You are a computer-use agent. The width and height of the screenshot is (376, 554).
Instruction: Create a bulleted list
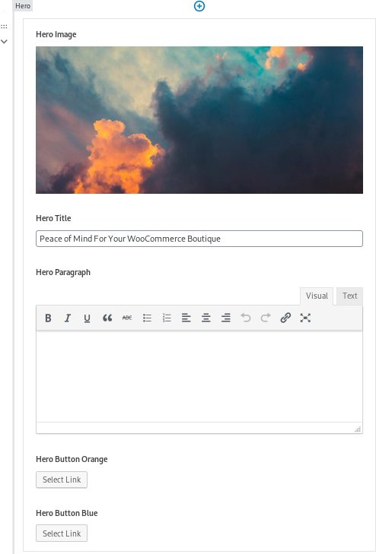(x=147, y=318)
